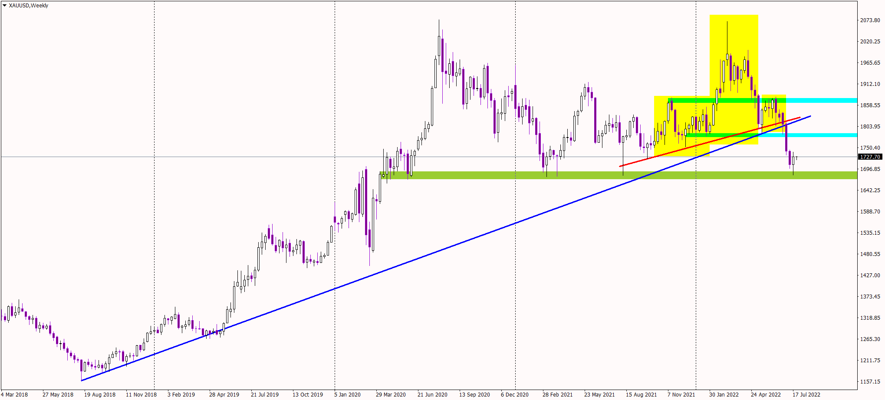The height and width of the screenshot is (400, 885).
Task: Click the price label 2073.80
Action: click(x=870, y=20)
